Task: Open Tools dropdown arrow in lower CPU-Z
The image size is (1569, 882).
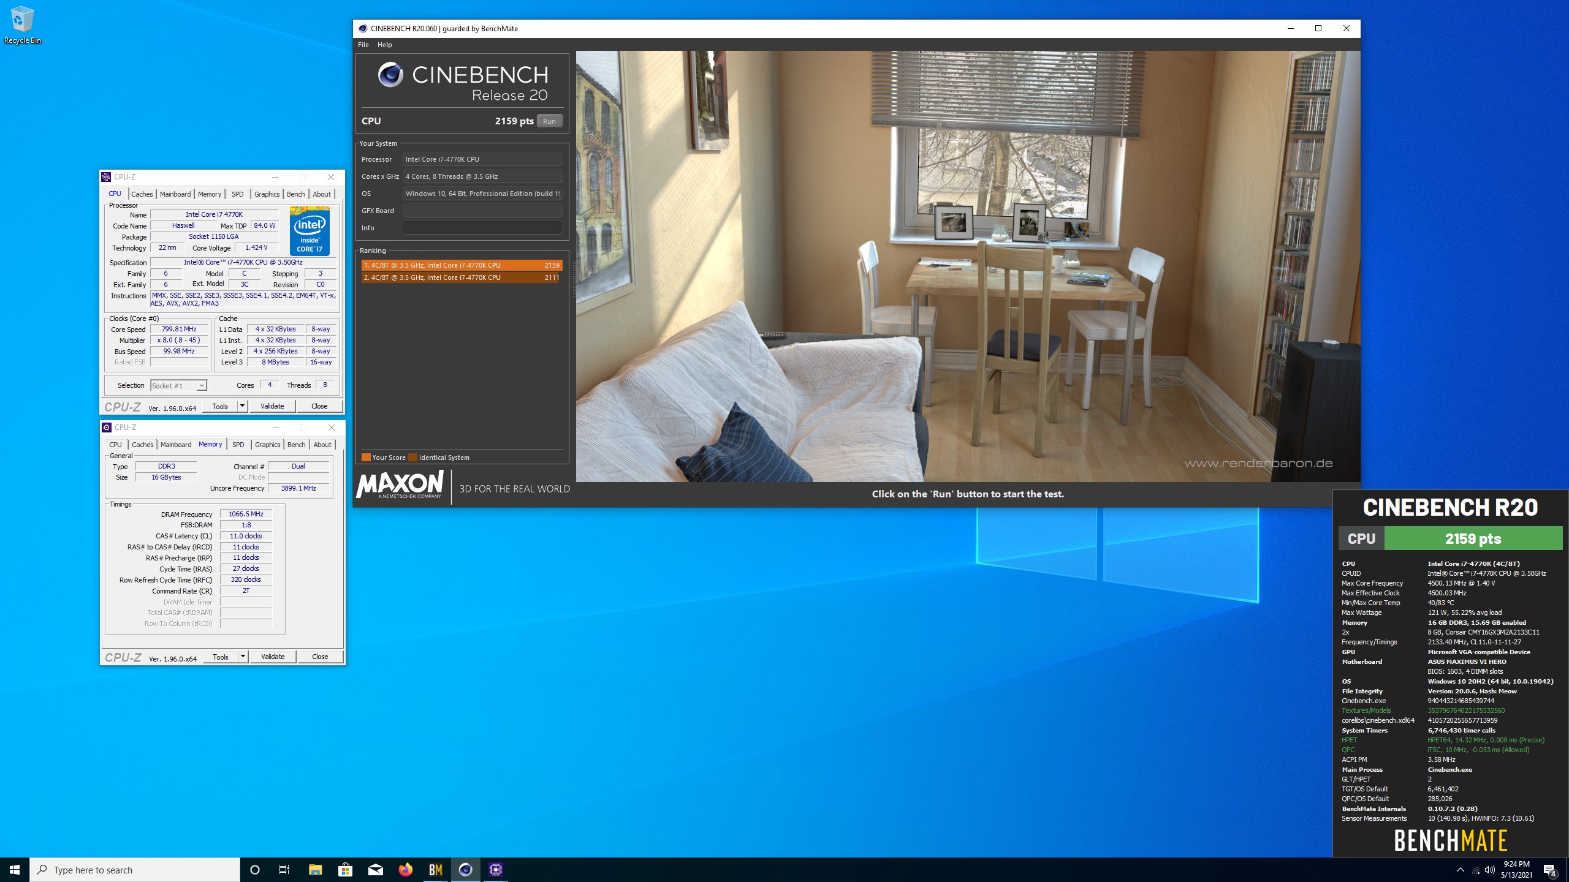Action: pyautogui.click(x=243, y=657)
